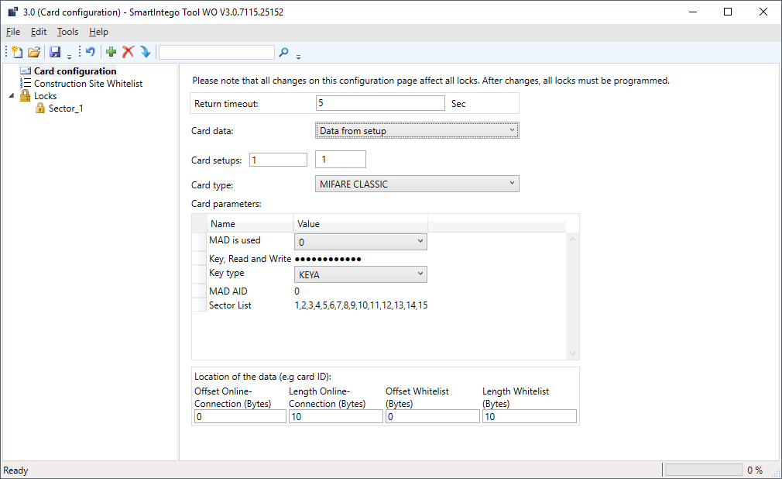Viewport: 782px width, 479px height.
Task: Click the New file toolbar icon
Action: click(17, 52)
